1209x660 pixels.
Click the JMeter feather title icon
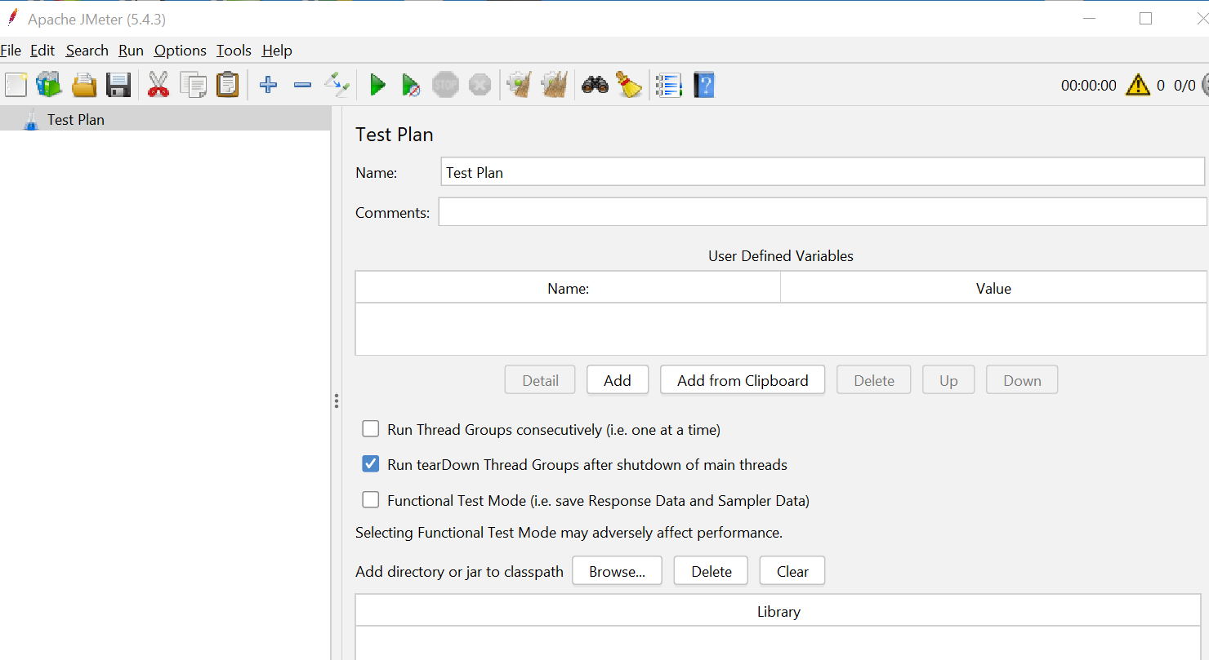coord(12,18)
